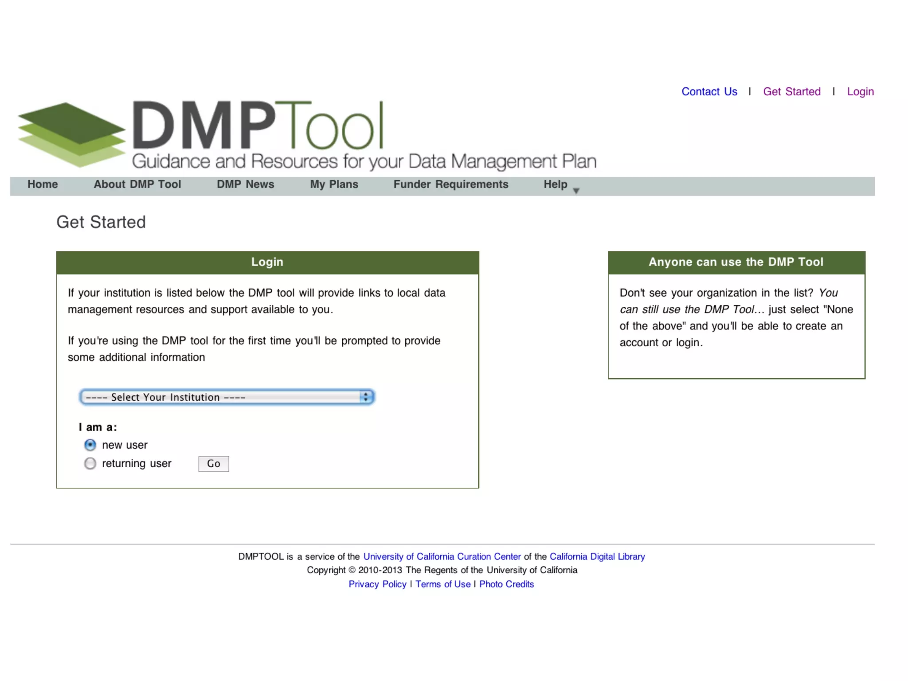Open Terms of Use footer link
908x681 pixels.
point(442,584)
